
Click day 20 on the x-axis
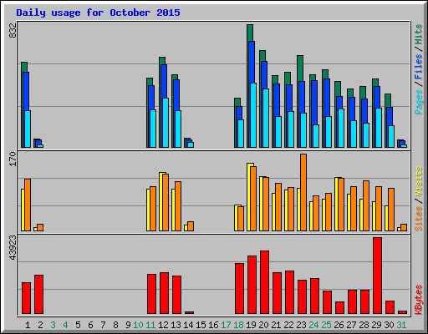point(263,325)
